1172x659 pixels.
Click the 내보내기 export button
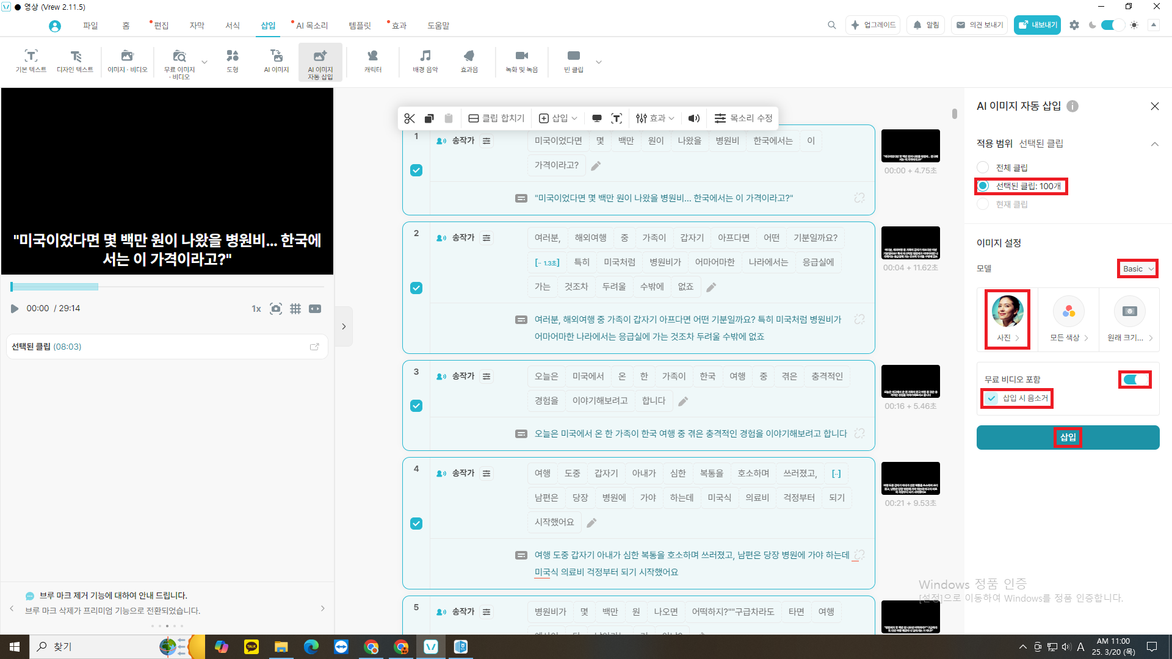(x=1037, y=25)
